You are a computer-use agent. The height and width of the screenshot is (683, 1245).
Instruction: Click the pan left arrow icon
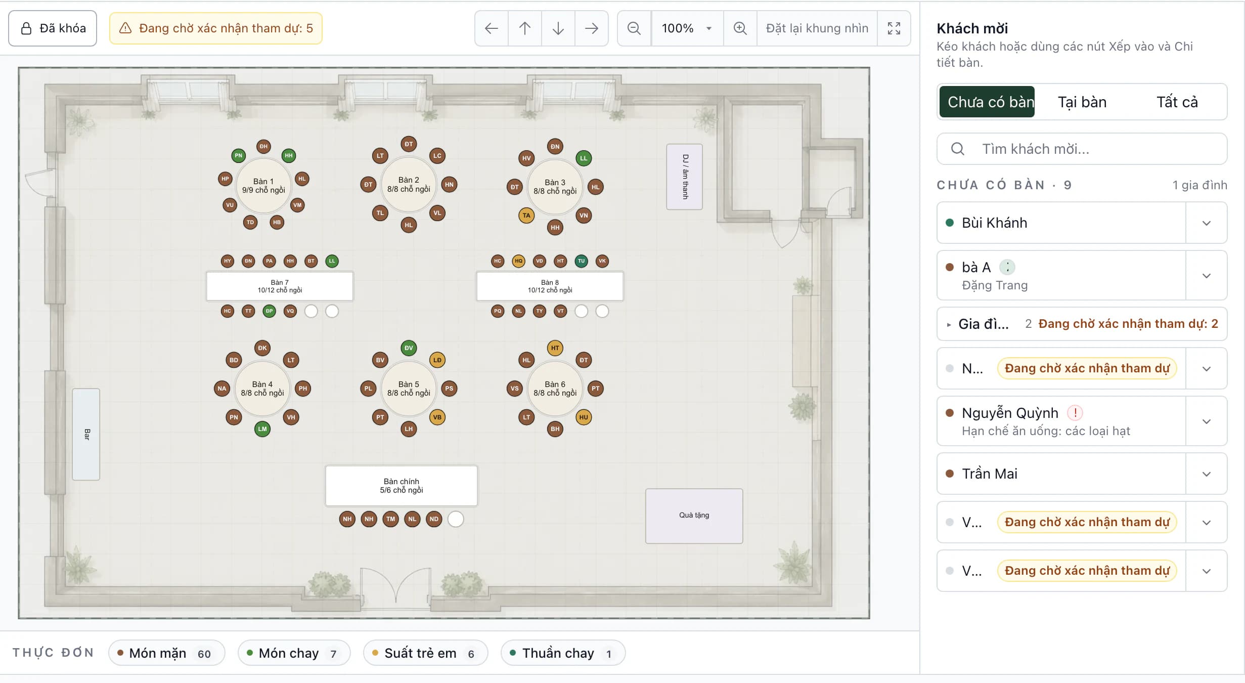point(491,28)
